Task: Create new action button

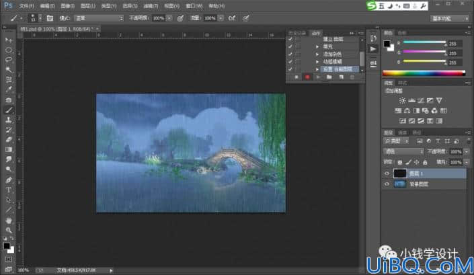Action: click(342, 77)
